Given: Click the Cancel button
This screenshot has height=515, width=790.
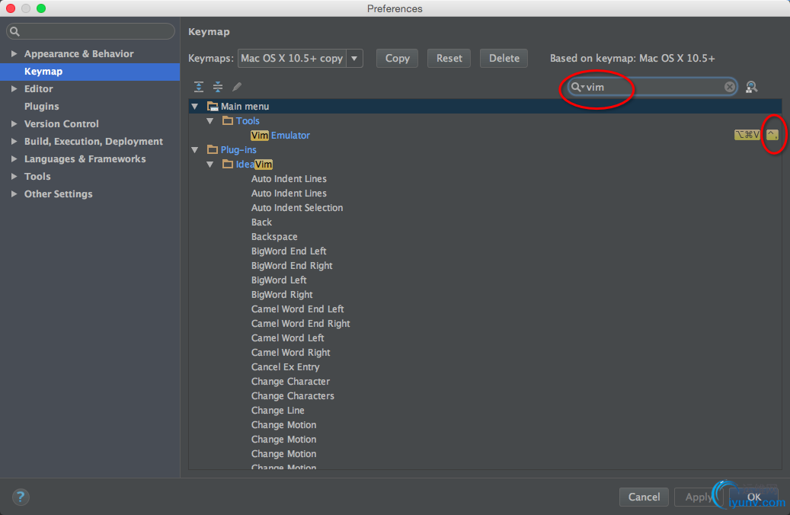Looking at the screenshot, I should (x=644, y=497).
